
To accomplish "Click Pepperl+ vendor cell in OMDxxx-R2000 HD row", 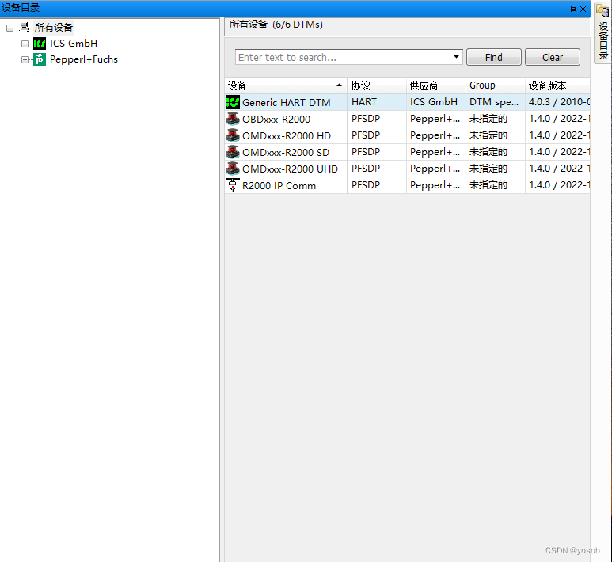I will click(x=436, y=135).
